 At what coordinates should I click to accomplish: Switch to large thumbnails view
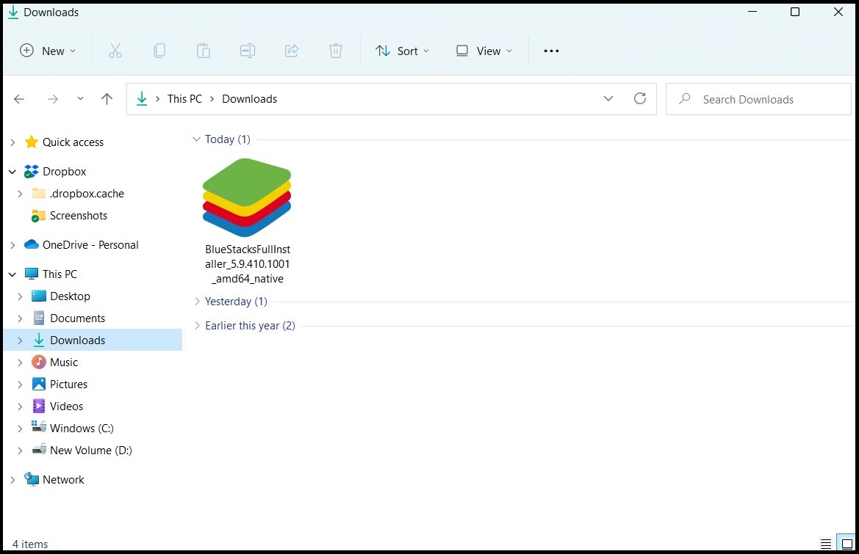tap(847, 544)
